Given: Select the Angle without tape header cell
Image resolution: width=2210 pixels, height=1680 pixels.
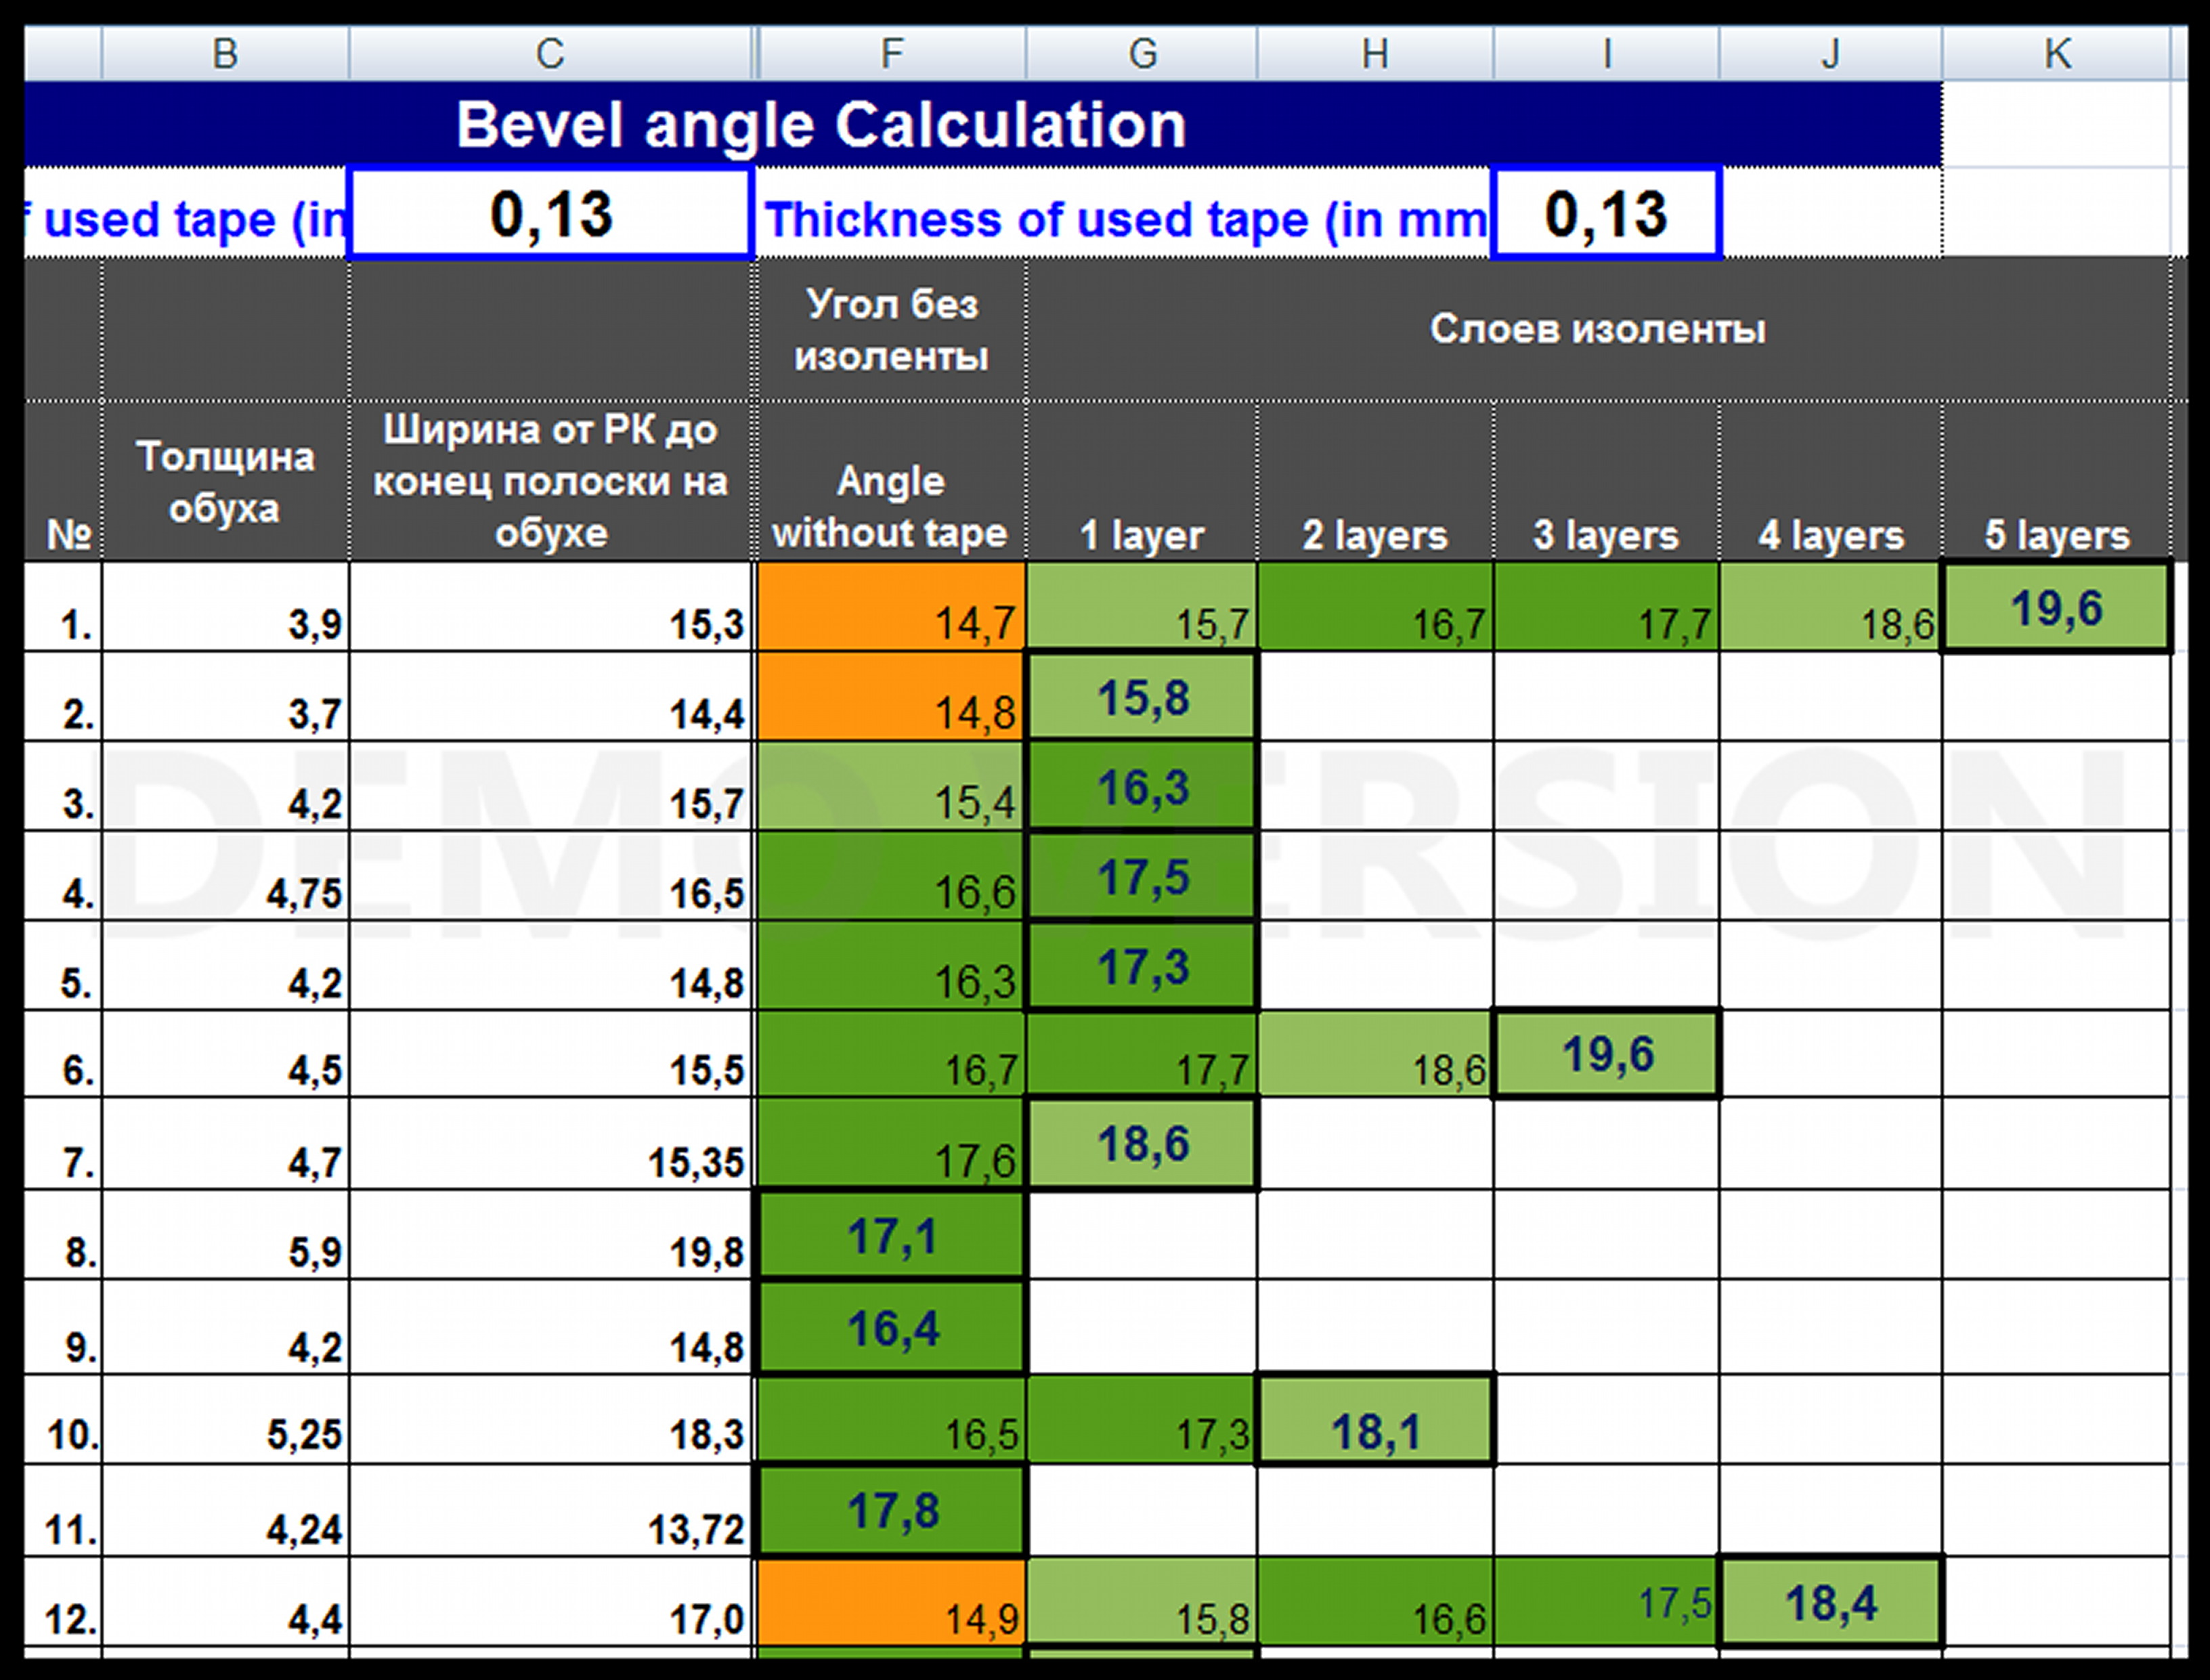Looking at the screenshot, I should pos(890,482).
